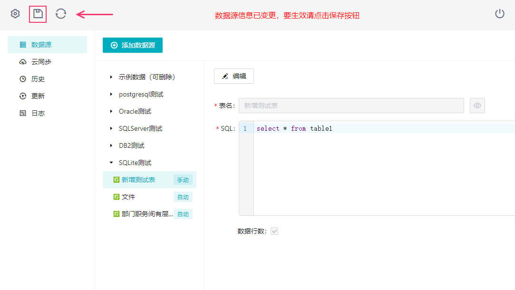Select 示例数据（可删除） tree label

coord(147,77)
